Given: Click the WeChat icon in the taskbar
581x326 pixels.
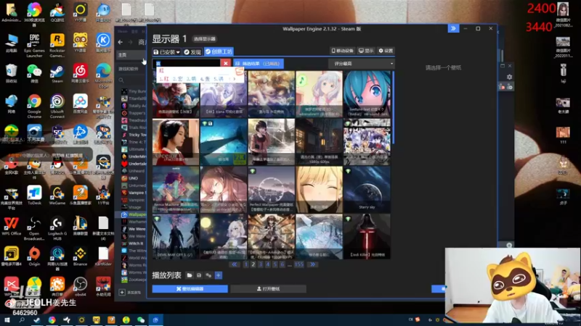Looking at the screenshot, I should 141,319.
